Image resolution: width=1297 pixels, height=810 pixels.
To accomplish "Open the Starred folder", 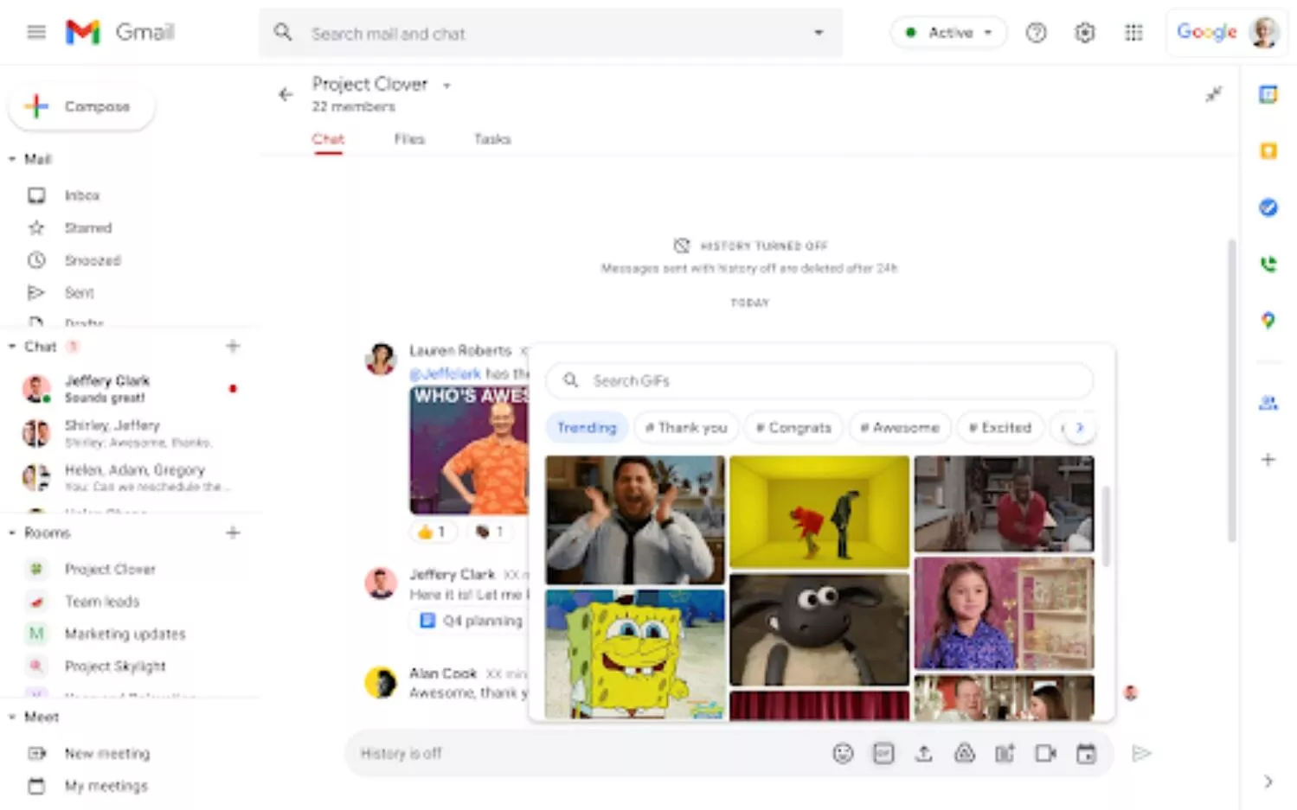I will pyautogui.click(x=87, y=228).
